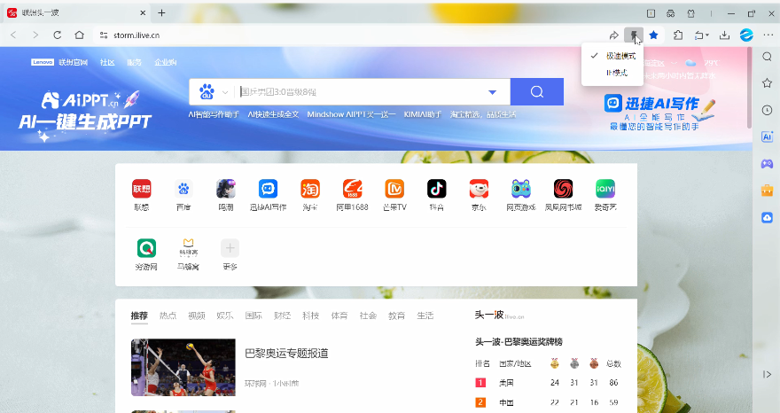780x413 pixels.
Task: Expand the search suggestions triangle arrow
Action: 493,92
